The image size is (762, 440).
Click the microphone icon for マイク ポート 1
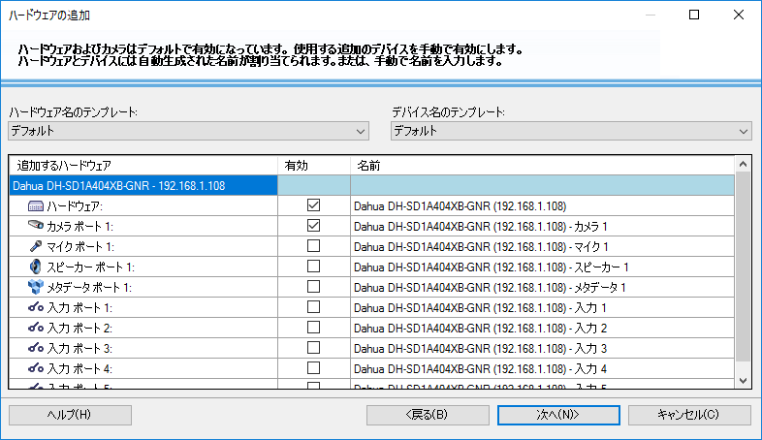[36, 246]
